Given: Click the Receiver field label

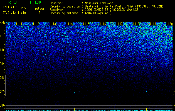Looking at the screenshot, I should [56, 10].
